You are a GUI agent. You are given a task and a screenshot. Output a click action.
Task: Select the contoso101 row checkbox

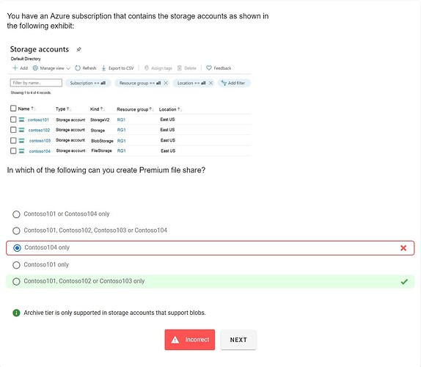(13, 120)
